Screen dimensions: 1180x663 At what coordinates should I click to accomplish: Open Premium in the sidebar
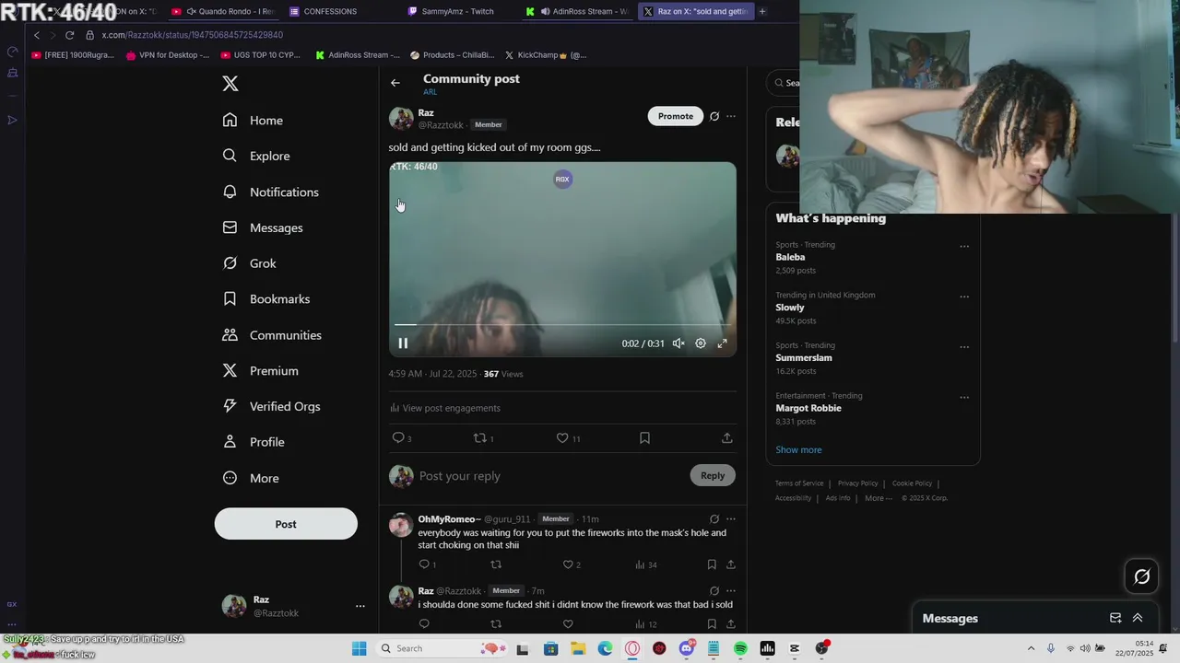[260, 371]
